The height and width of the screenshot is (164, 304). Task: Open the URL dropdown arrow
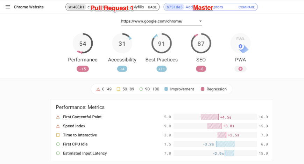[200, 21]
